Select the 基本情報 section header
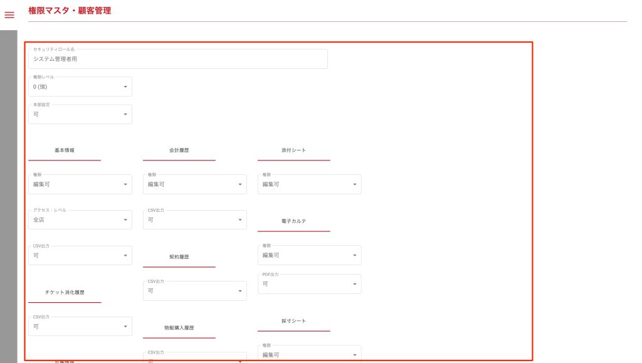 65,151
